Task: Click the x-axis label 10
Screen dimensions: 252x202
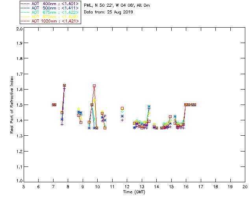Action: [x=97, y=187]
